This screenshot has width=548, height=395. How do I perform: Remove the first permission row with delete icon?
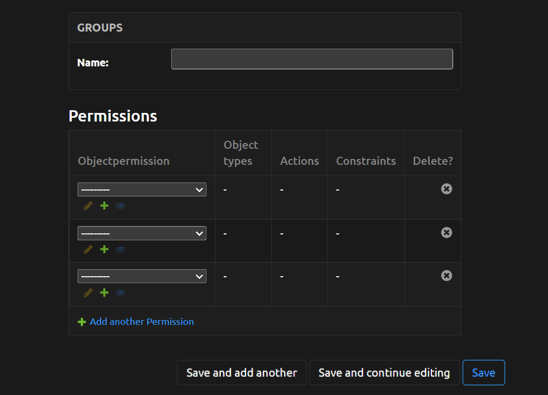446,189
